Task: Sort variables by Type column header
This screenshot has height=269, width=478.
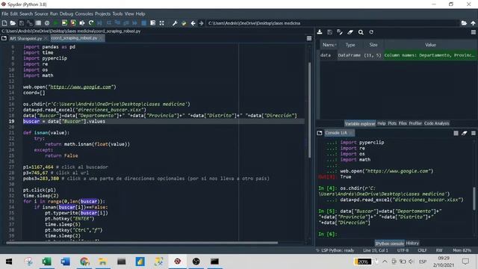Action: click(x=350, y=45)
